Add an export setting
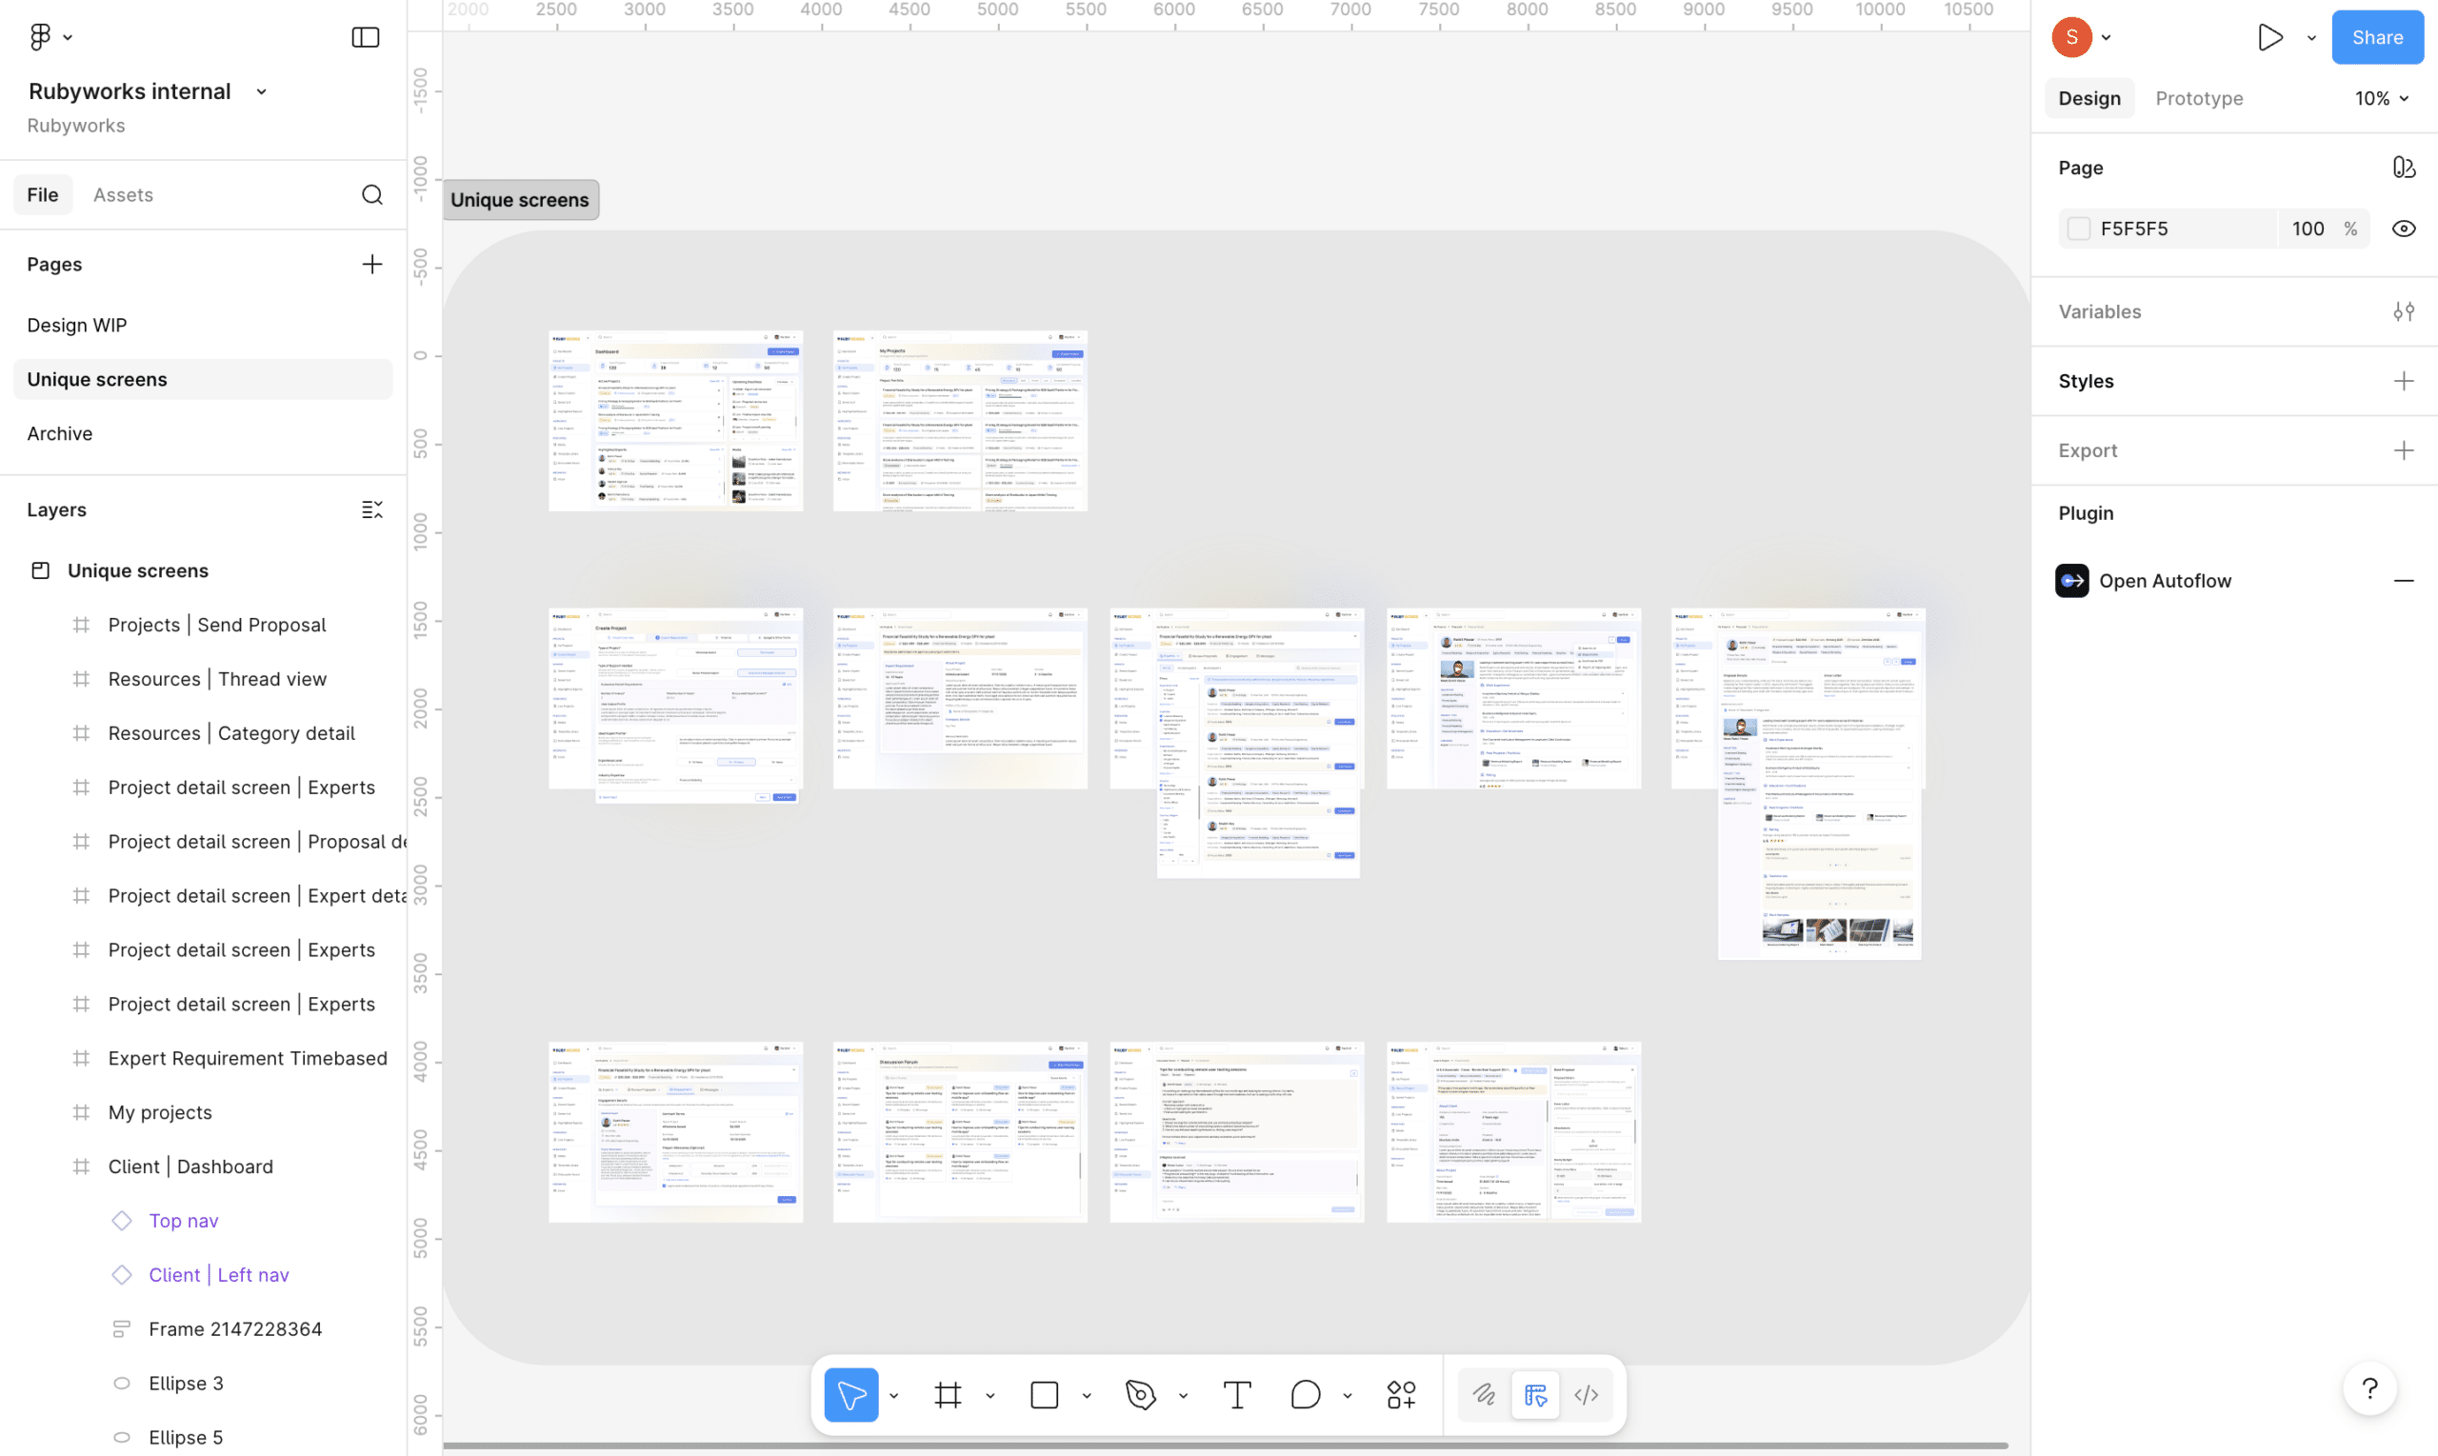 (2403, 450)
